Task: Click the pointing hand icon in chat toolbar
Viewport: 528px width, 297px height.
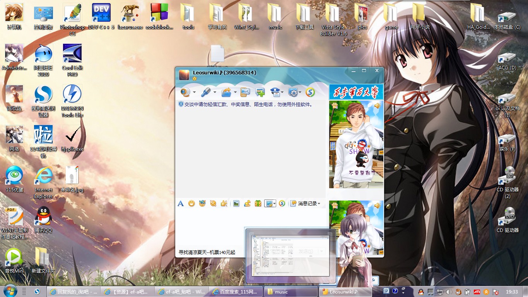Action: (224, 203)
